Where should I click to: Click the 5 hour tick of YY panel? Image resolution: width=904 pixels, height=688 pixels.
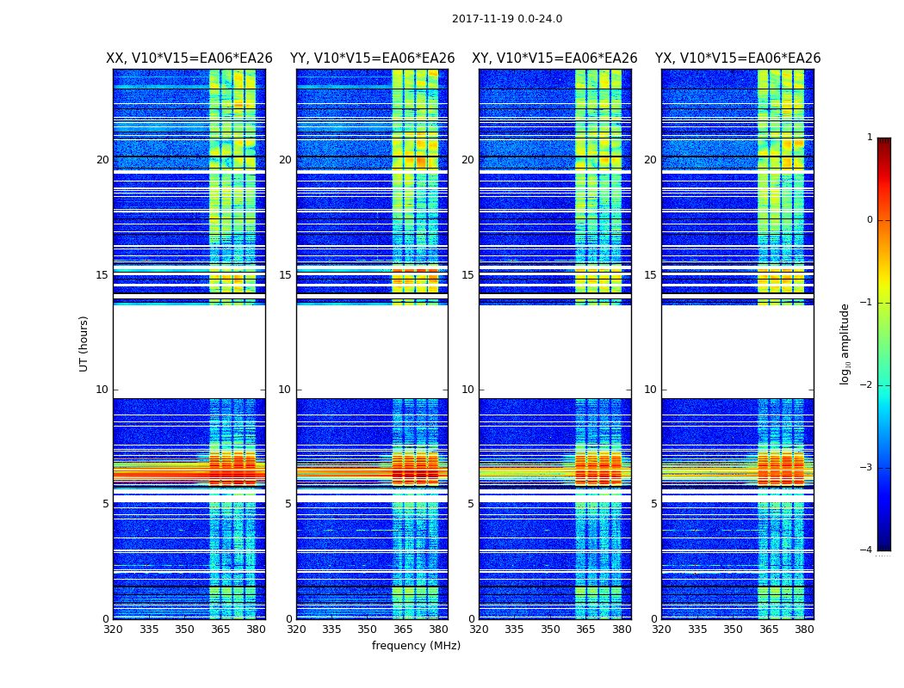pyautogui.click(x=288, y=504)
